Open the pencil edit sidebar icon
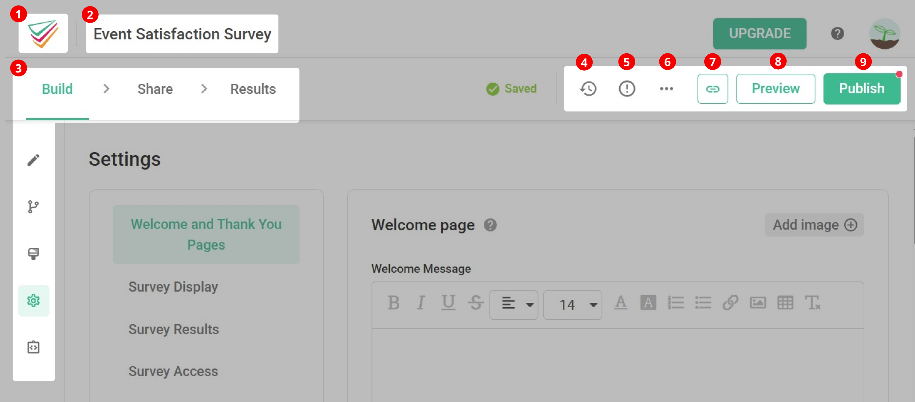The height and width of the screenshot is (402, 915). pyautogui.click(x=33, y=160)
